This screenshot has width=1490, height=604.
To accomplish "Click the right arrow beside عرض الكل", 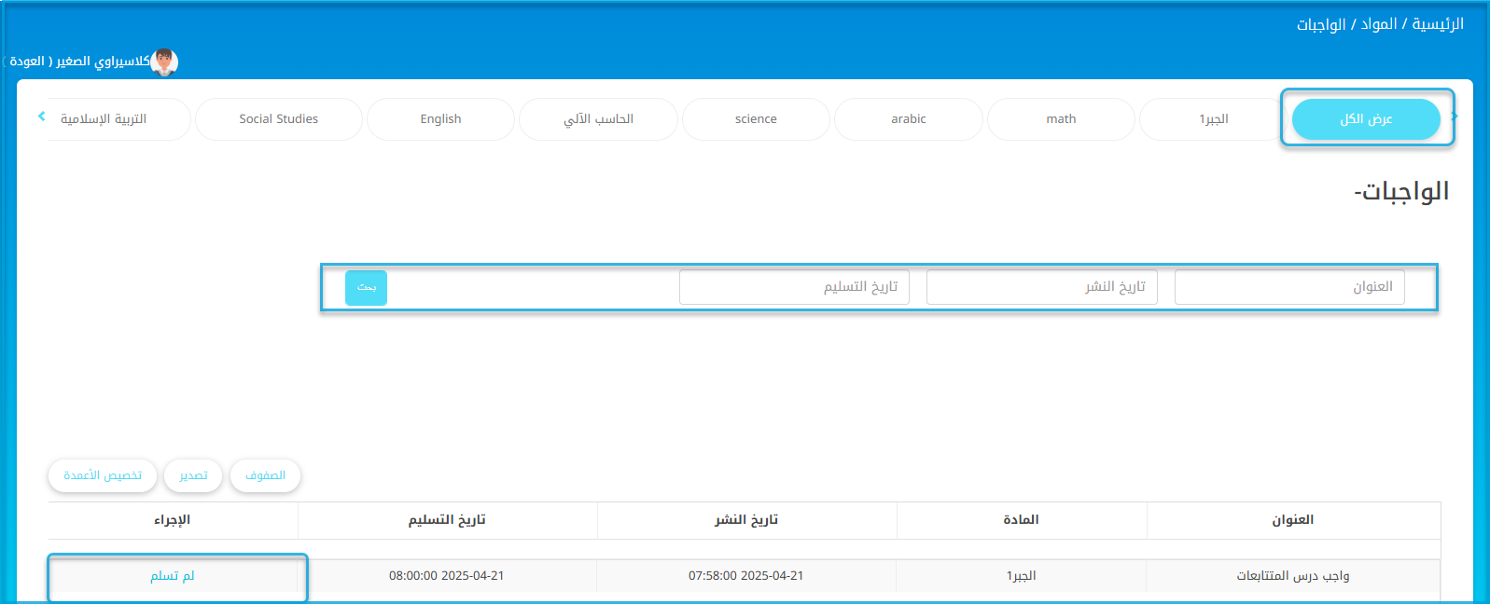I will pyautogui.click(x=1455, y=117).
